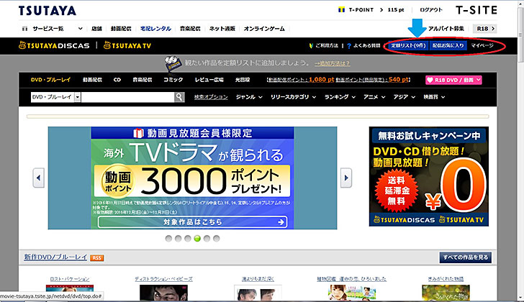The image size is (524, 302).
Task: Open the オンラインゲーム top menu item
Action: click(264, 29)
